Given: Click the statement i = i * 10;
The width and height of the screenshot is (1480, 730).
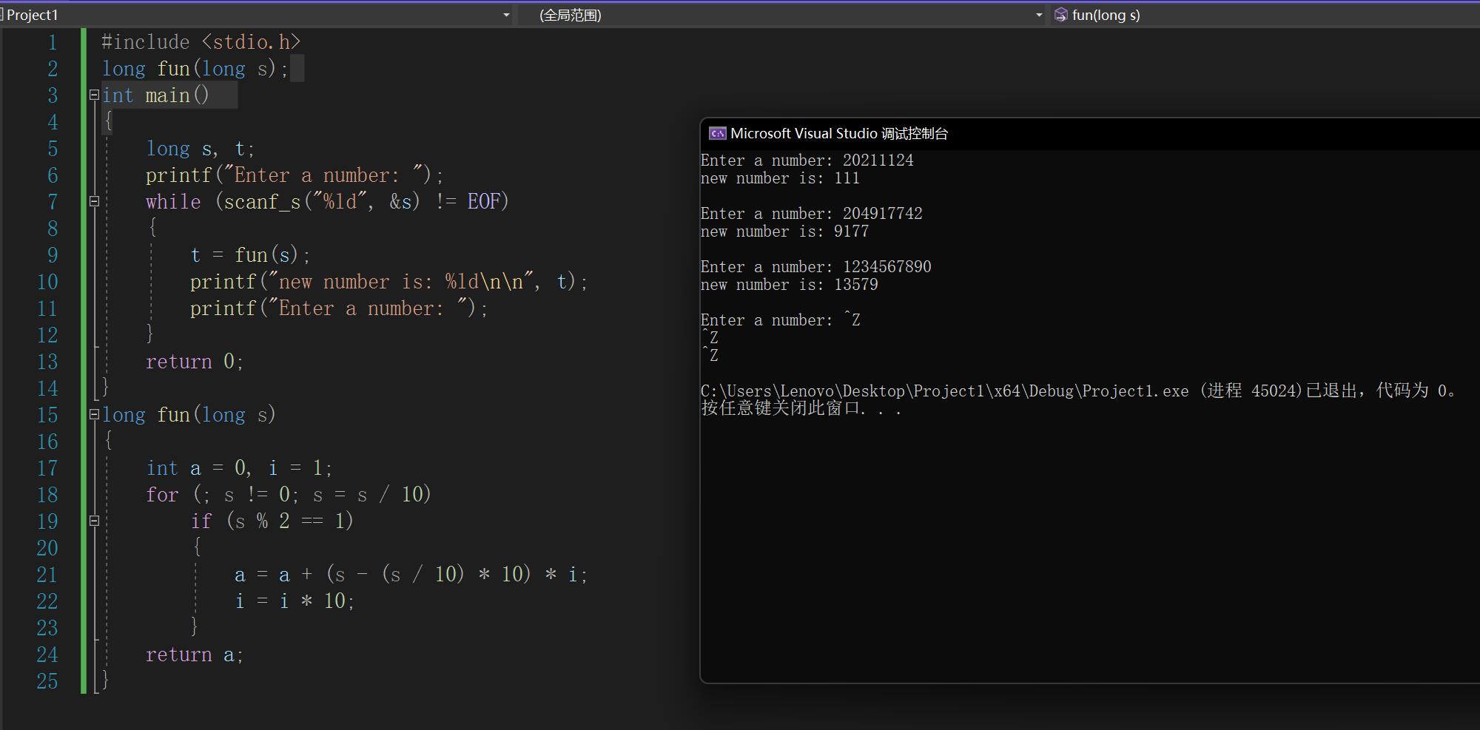Looking at the screenshot, I should (x=295, y=601).
